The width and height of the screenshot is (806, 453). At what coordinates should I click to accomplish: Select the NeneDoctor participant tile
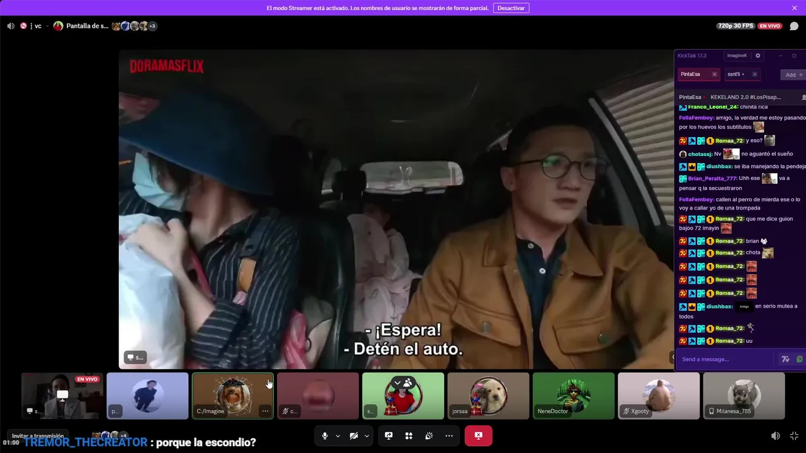[x=573, y=396]
